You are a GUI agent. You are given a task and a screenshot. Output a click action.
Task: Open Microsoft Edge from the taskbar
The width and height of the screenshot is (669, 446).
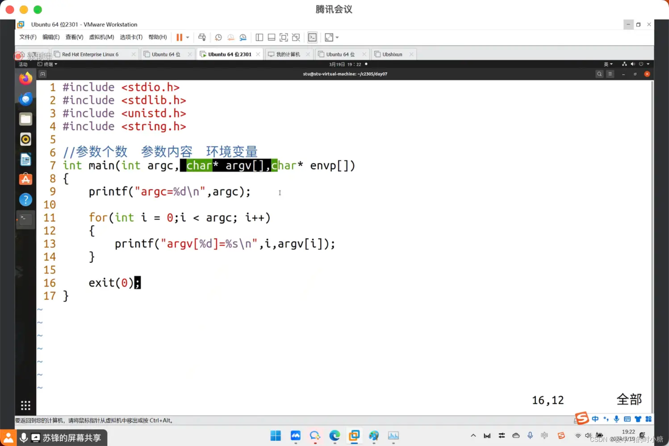pyautogui.click(x=334, y=436)
